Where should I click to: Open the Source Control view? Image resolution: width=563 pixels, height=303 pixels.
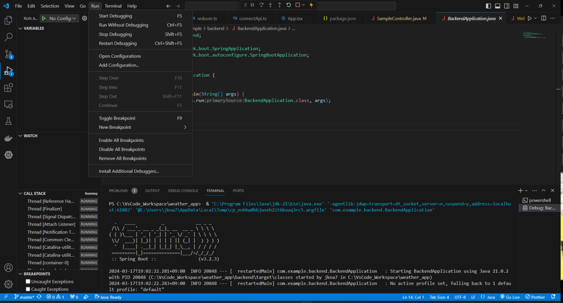click(8, 54)
